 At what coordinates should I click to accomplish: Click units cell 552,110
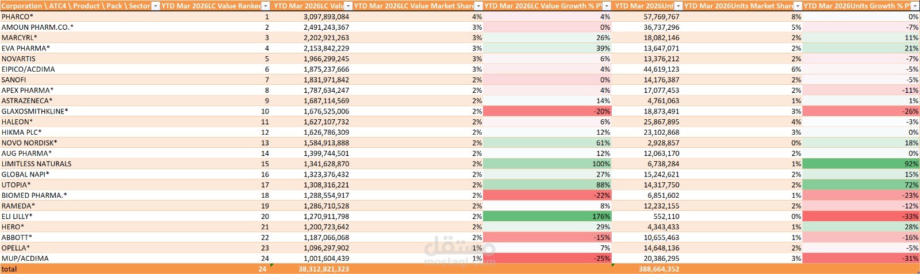tap(666, 216)
